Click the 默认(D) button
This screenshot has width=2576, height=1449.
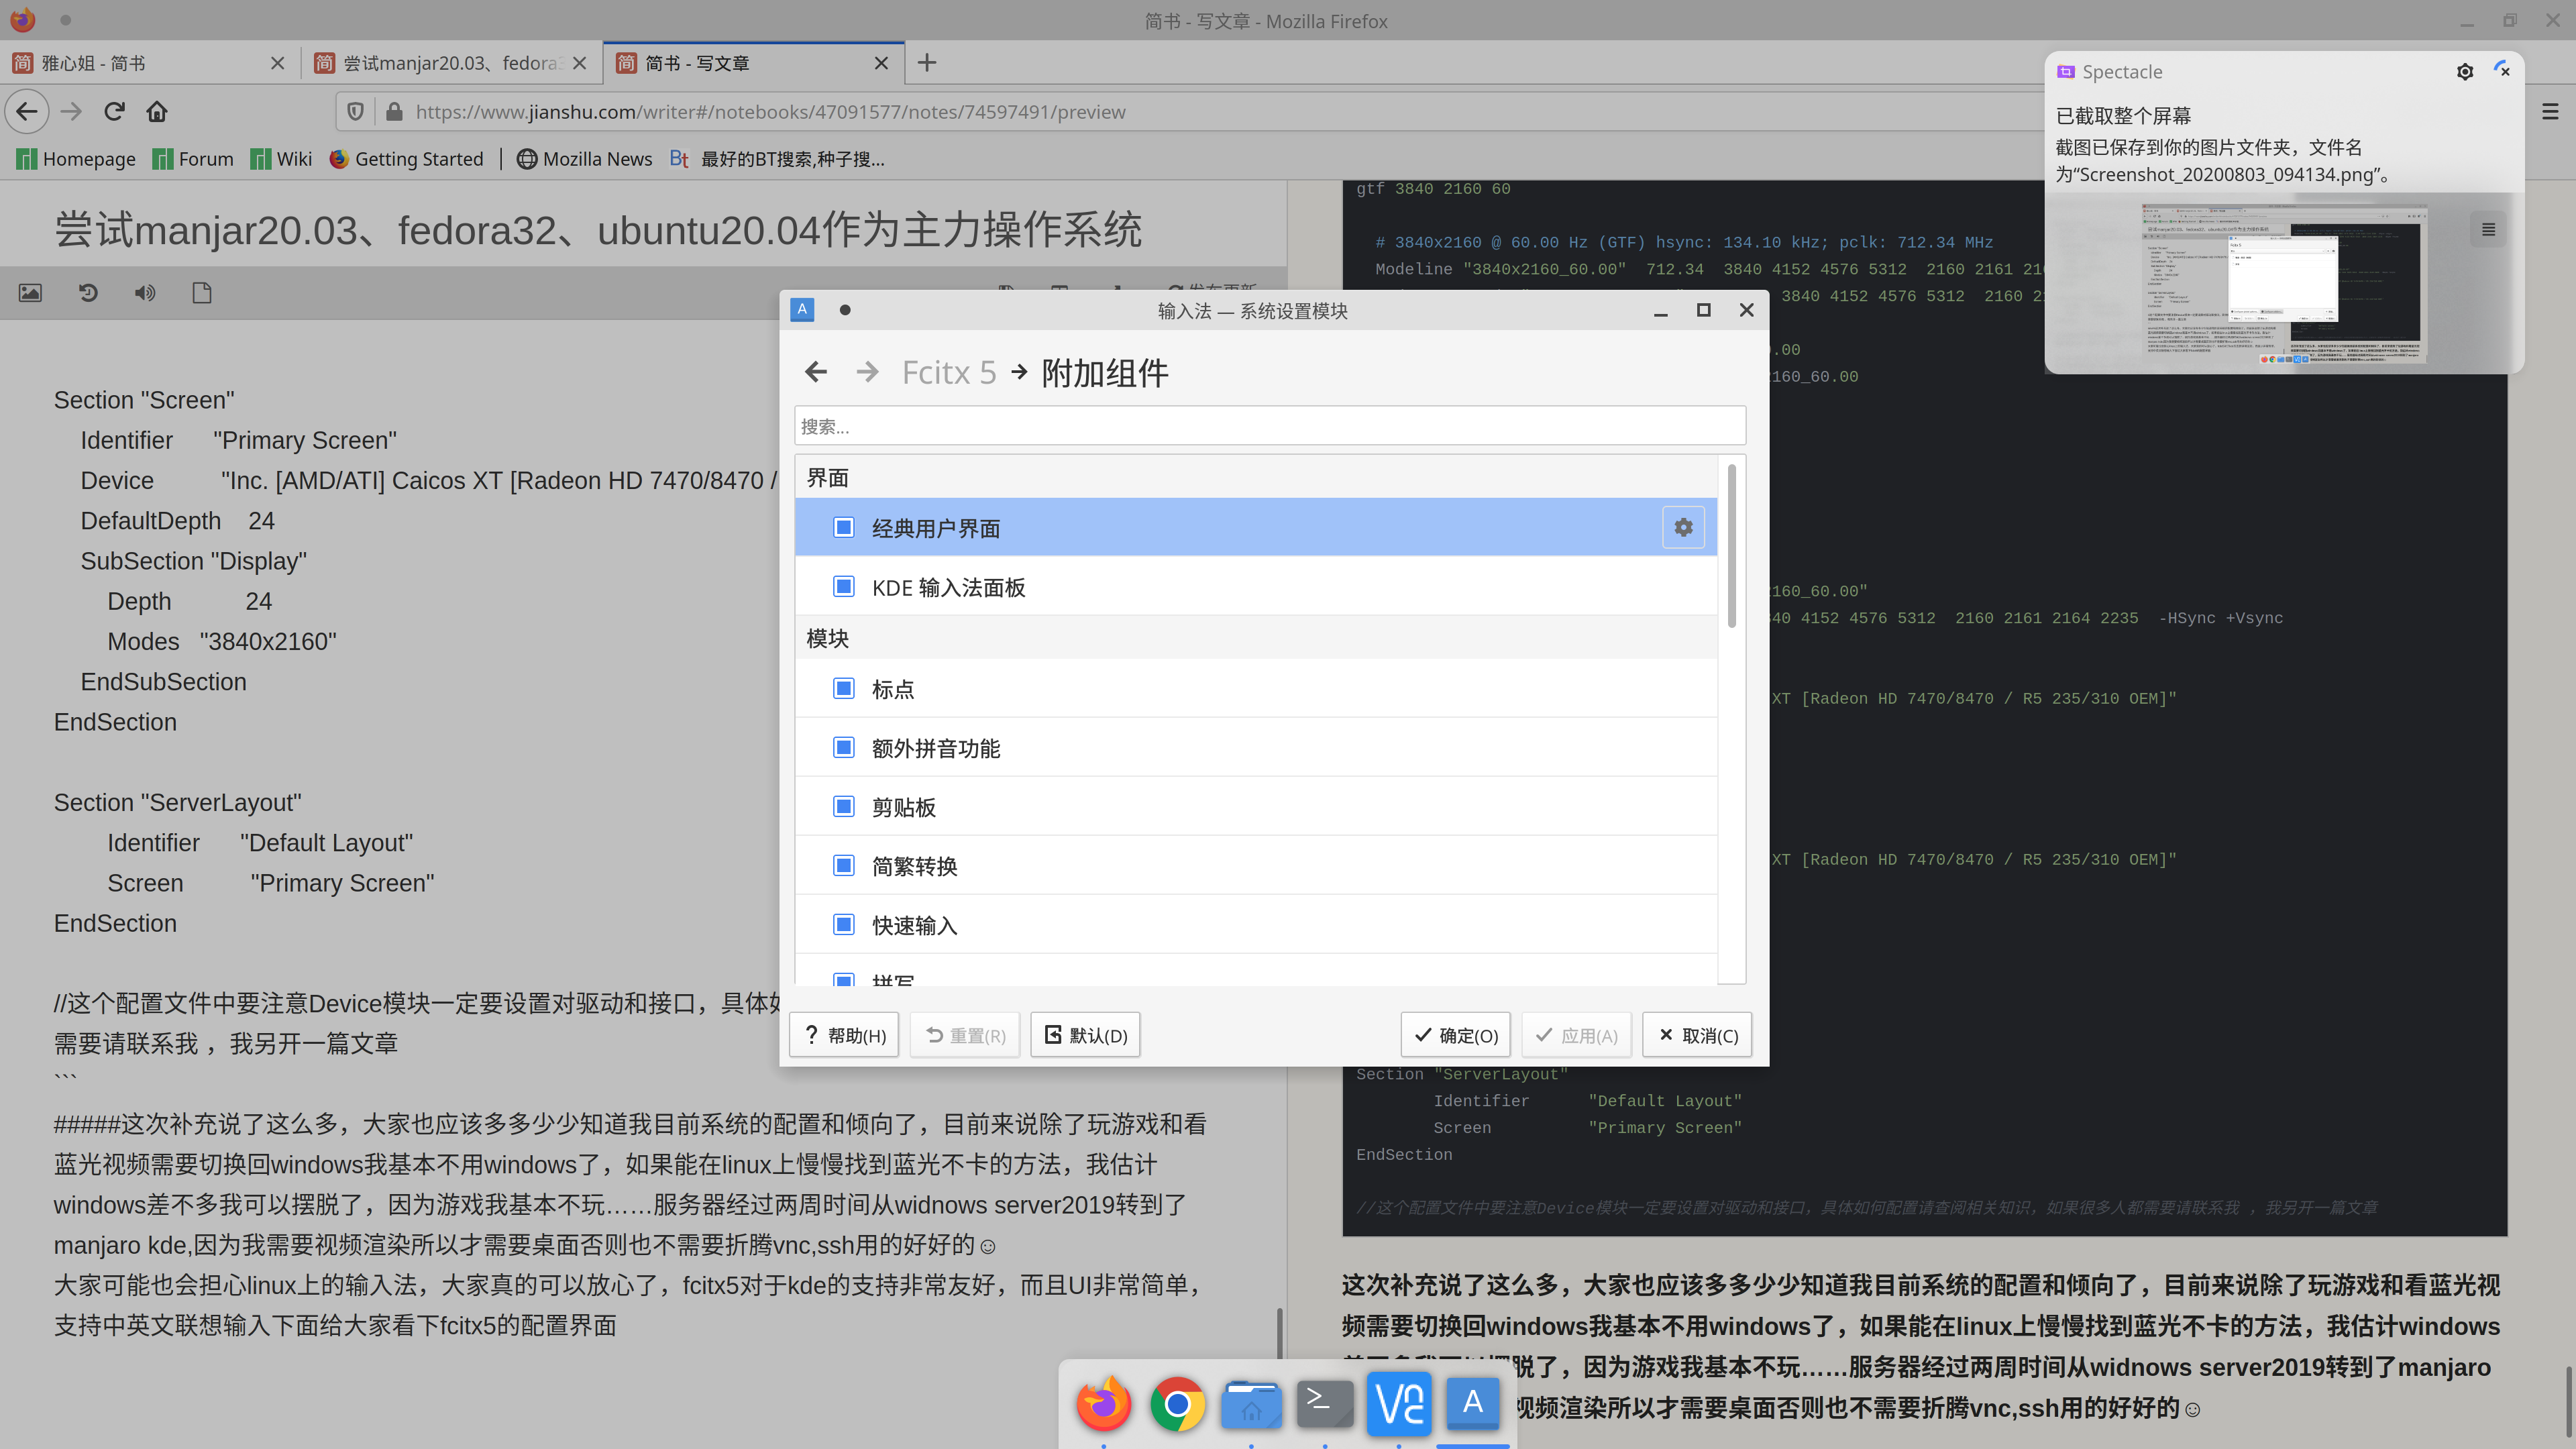(x=1085, y=1035)
